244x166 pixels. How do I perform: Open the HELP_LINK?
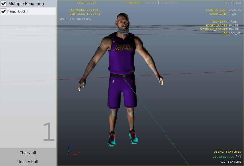click(x=232, y=3)
